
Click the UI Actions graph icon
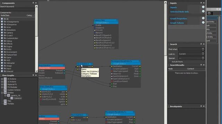pyautogui.click(x=5, y=82)
